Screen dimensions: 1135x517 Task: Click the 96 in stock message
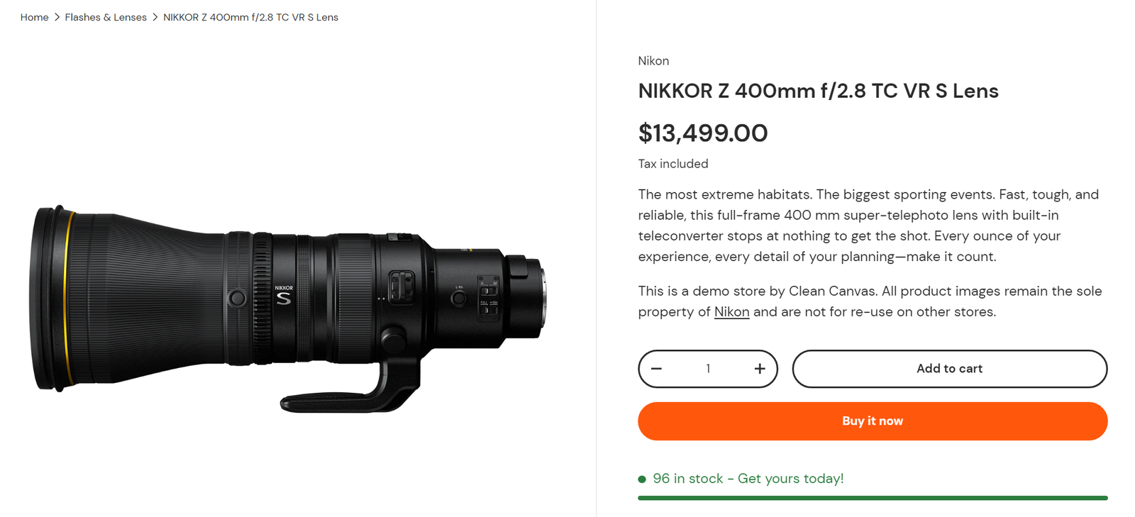tap(748, 479)
